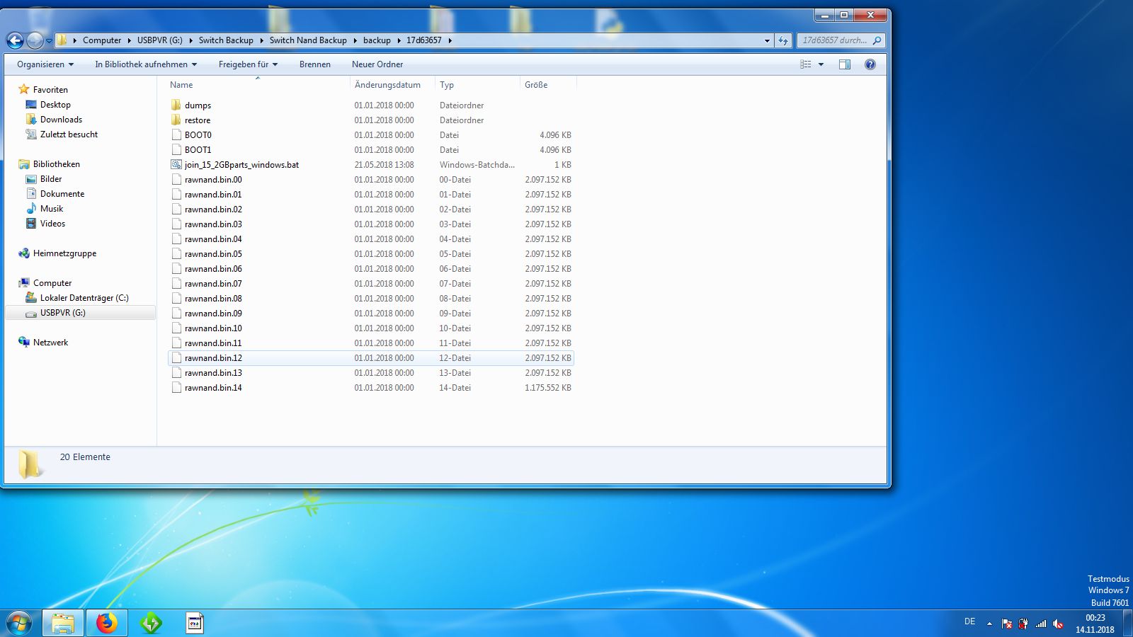Image resolution: width=1133 pixels, height=637 pixels.
Task: Open Downloads in the navigation pane
Action: [x=61, y=120]
